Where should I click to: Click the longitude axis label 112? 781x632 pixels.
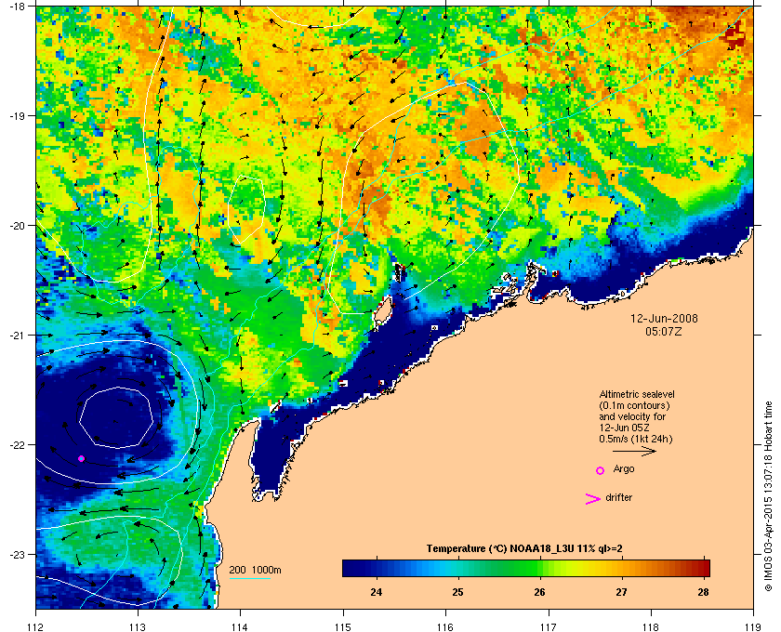coord(36,626)
